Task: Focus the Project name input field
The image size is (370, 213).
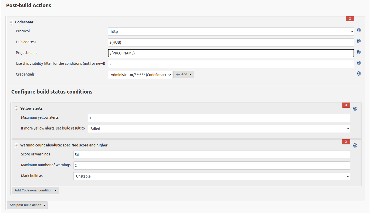Action: point(231,53)
